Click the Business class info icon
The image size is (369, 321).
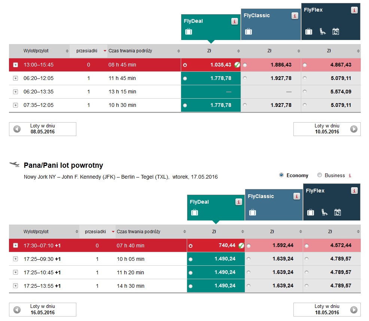coord(350,175)
